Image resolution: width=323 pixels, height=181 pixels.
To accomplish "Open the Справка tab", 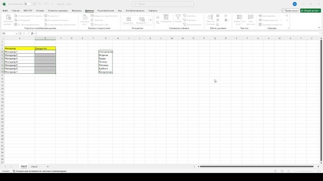I will pyautogui.click(x=153, y=11).
